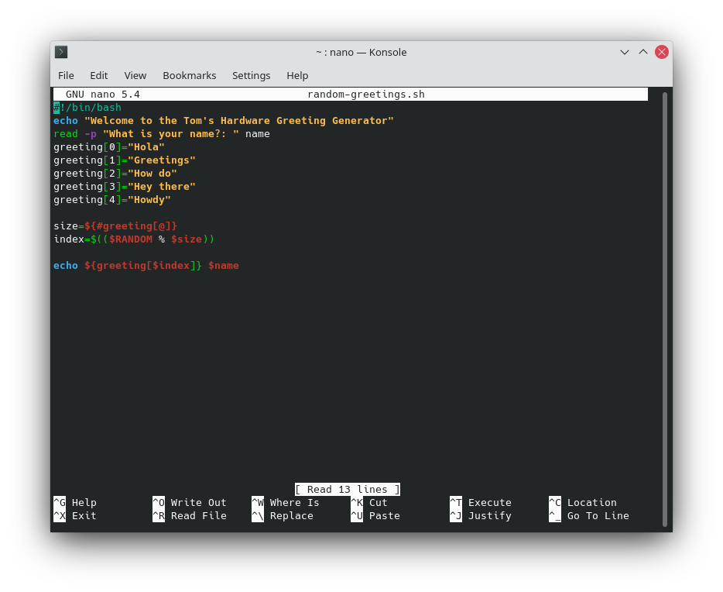The width and height of the screenshot is (723, 592).
Task: Open the Settings menu
Action: click(x=251, y=75)
